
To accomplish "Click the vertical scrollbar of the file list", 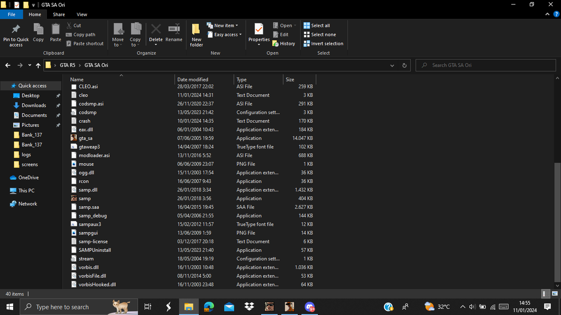I will tap(557, 222).
